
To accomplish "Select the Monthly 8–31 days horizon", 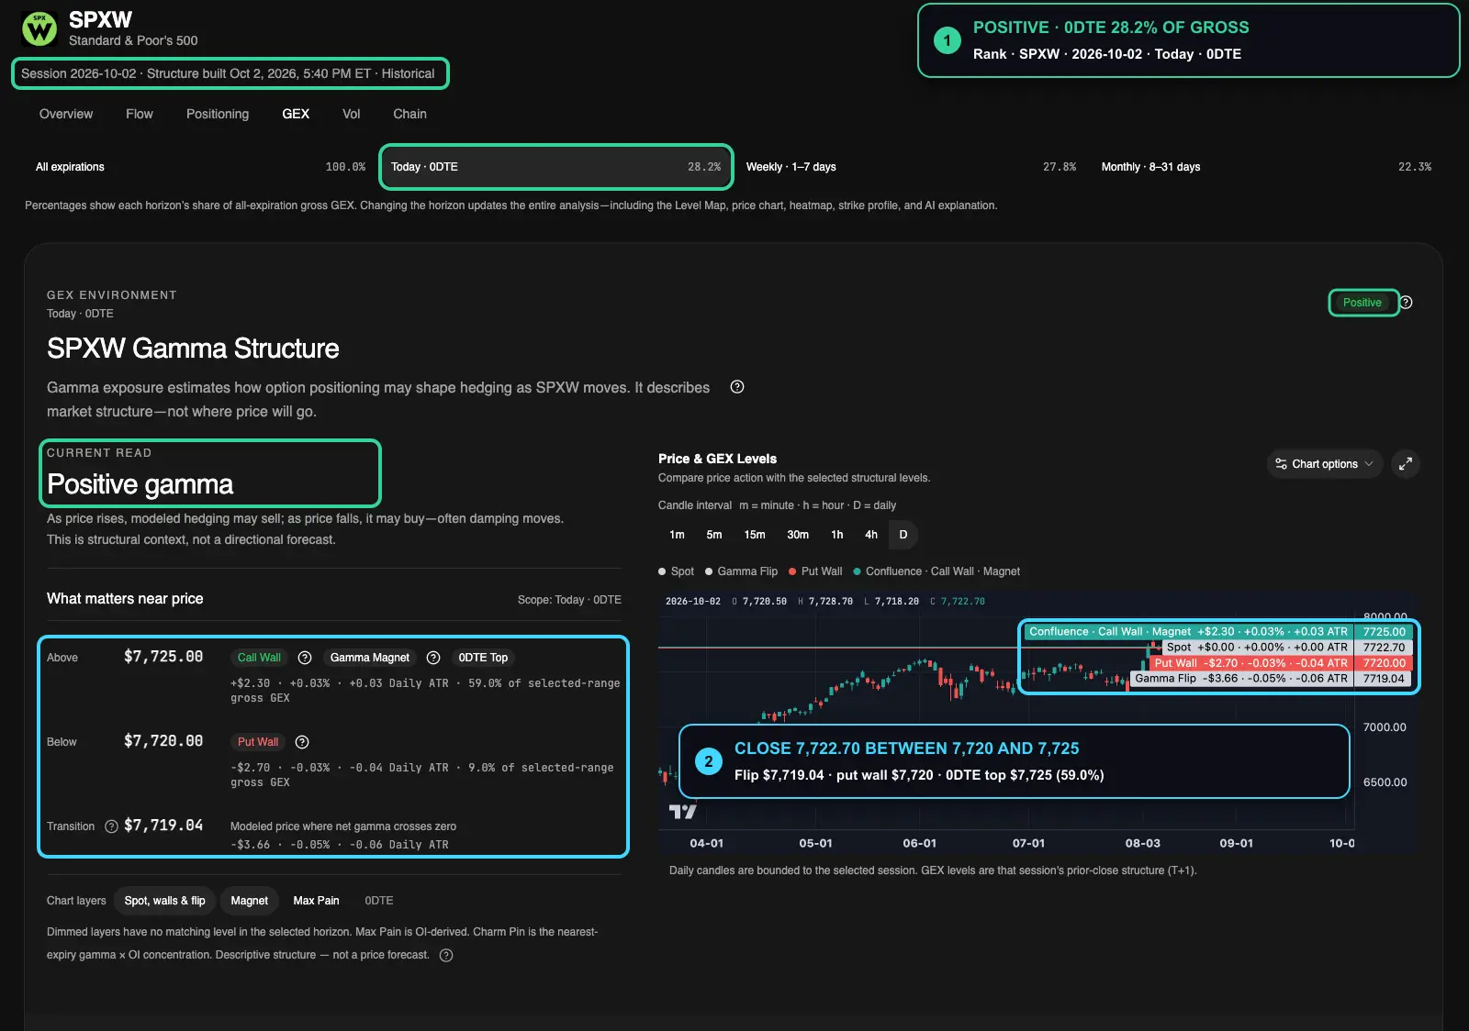I will 1266,167.
